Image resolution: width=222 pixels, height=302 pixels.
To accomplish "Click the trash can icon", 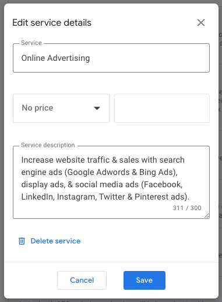I will click(22, 241).
